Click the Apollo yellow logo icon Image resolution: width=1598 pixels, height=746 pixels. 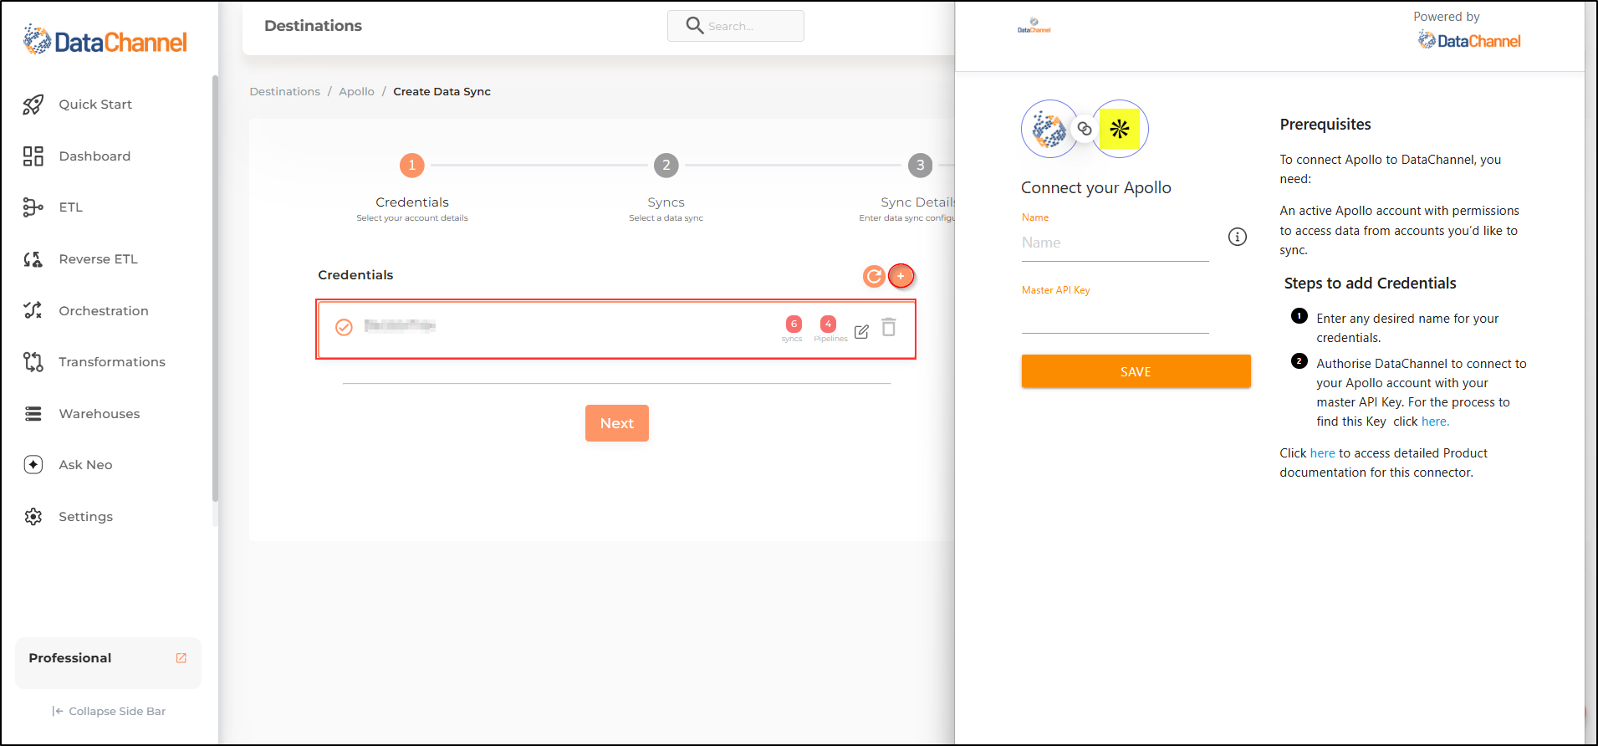point(1120,129)
